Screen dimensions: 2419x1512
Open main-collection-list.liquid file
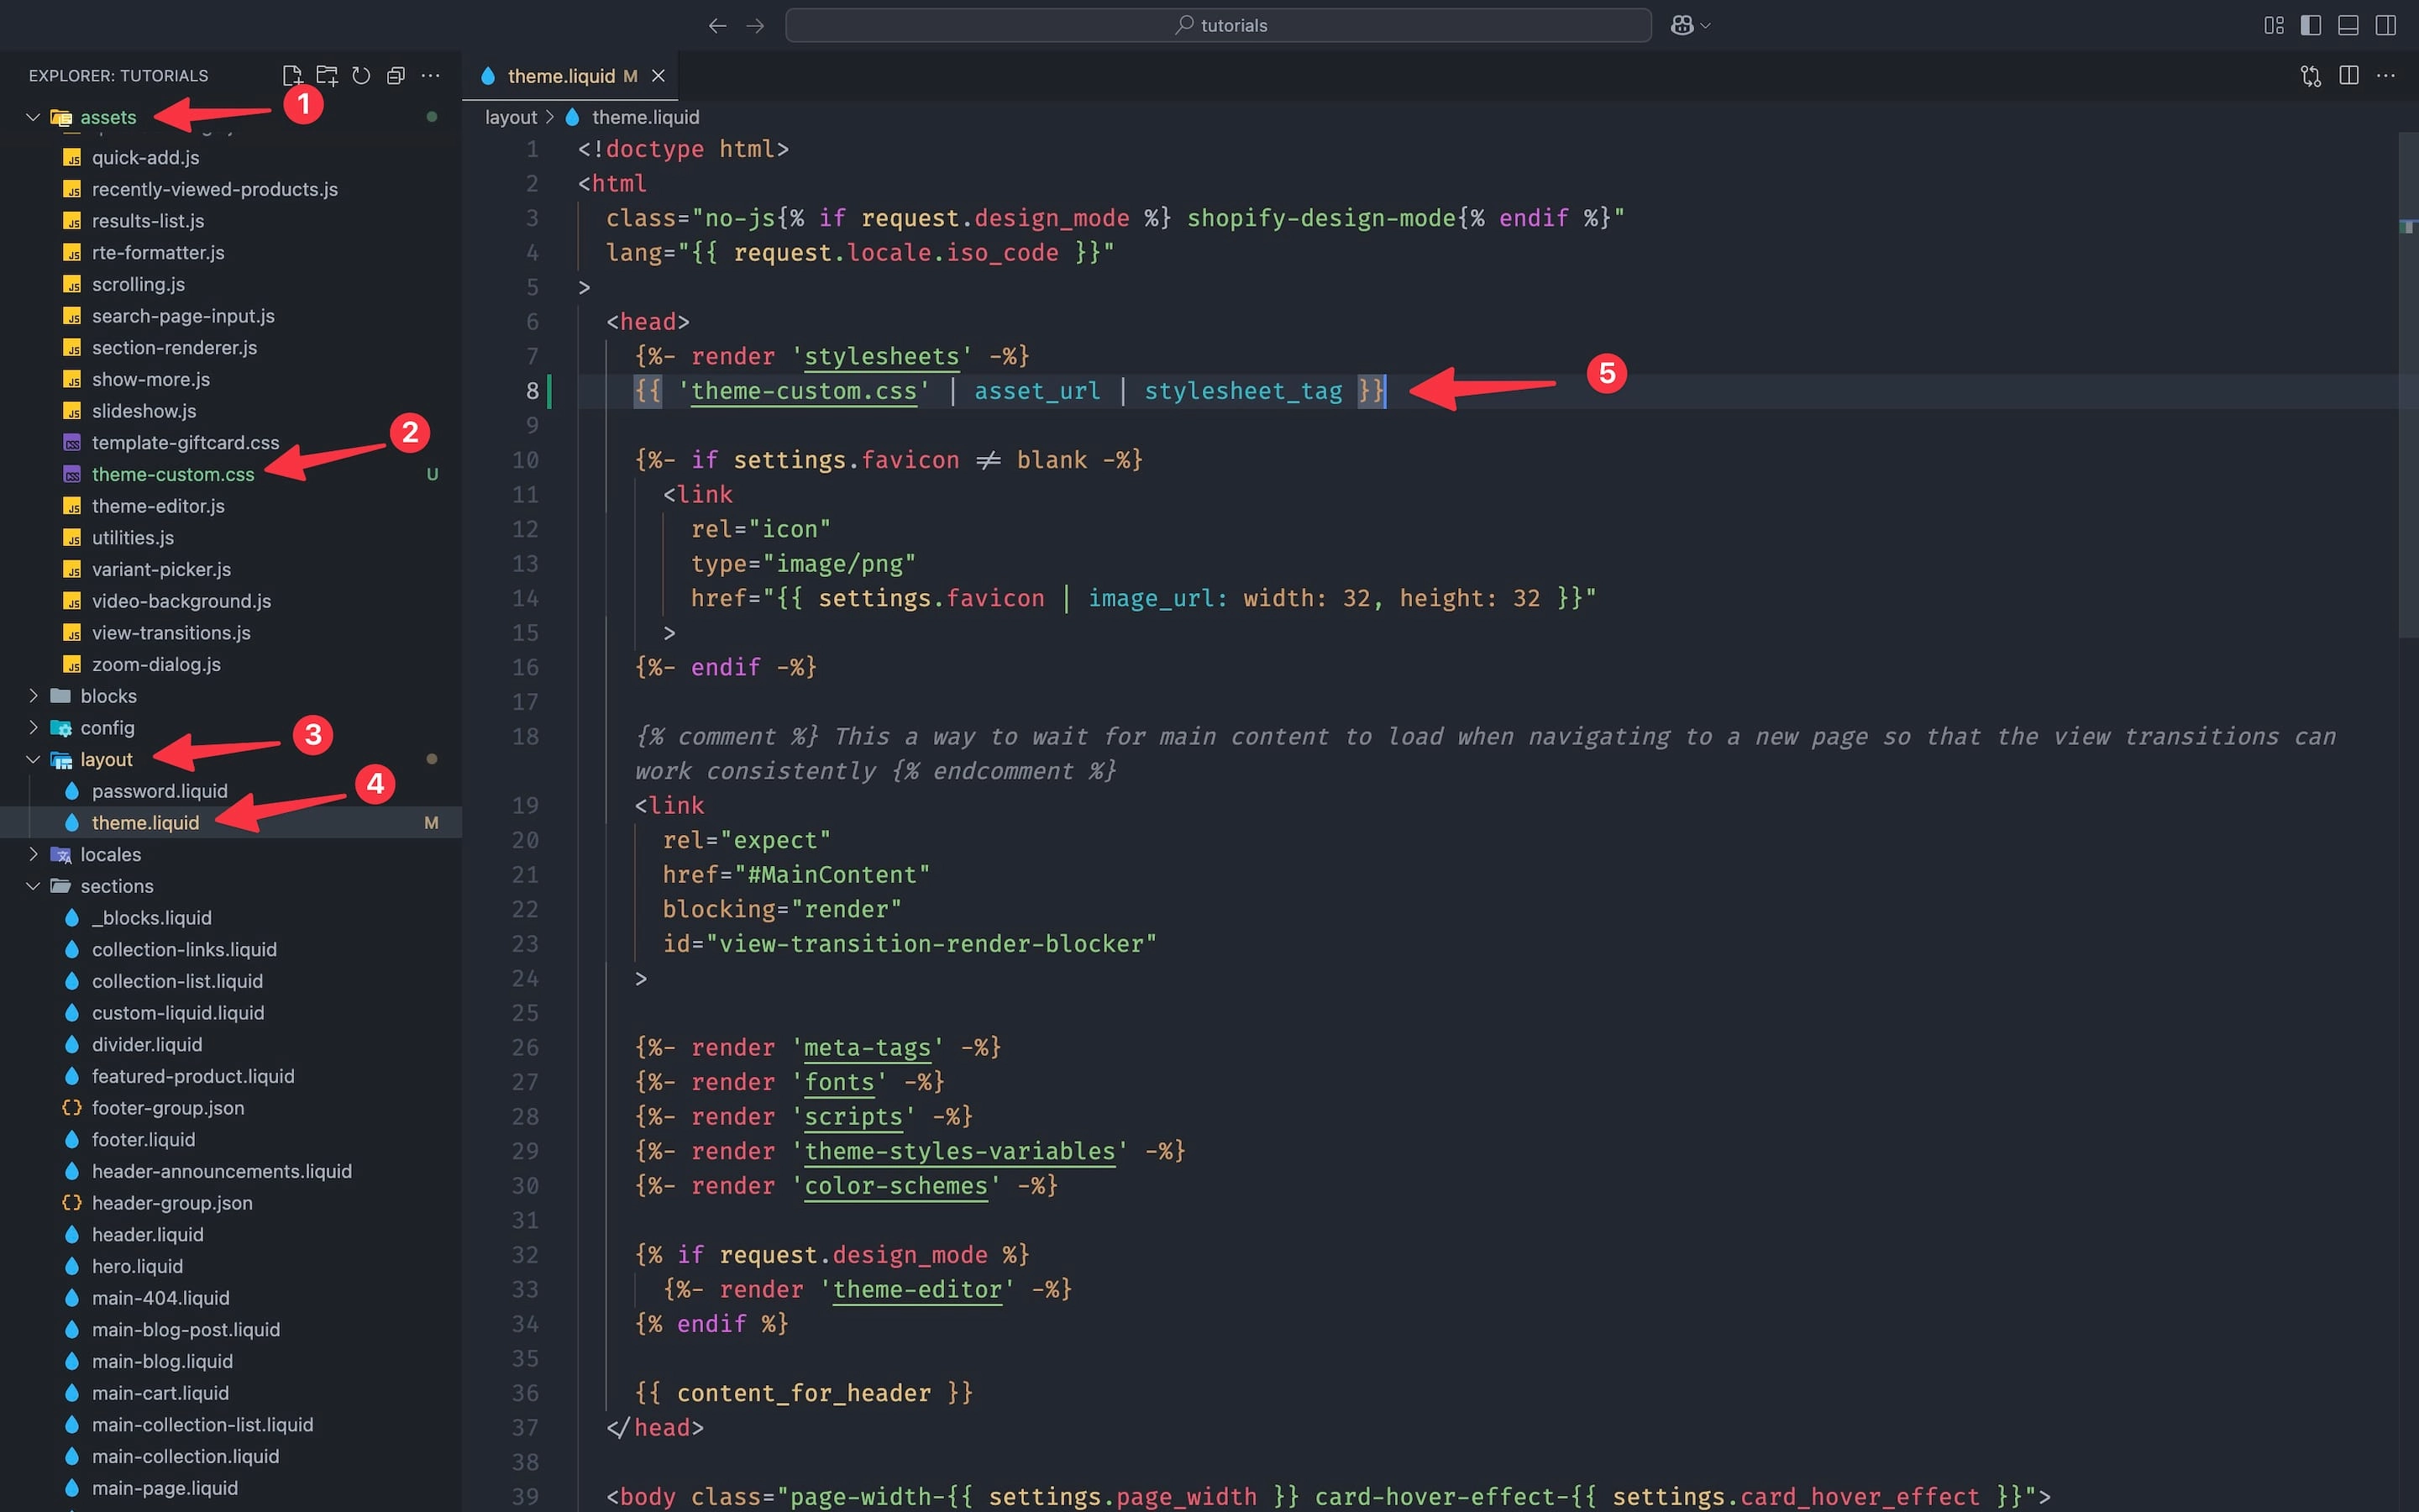pos(202,1425)
